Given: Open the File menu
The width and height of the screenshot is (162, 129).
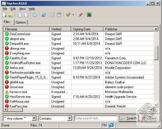Looking at the screenshot, I should [5, 9].
